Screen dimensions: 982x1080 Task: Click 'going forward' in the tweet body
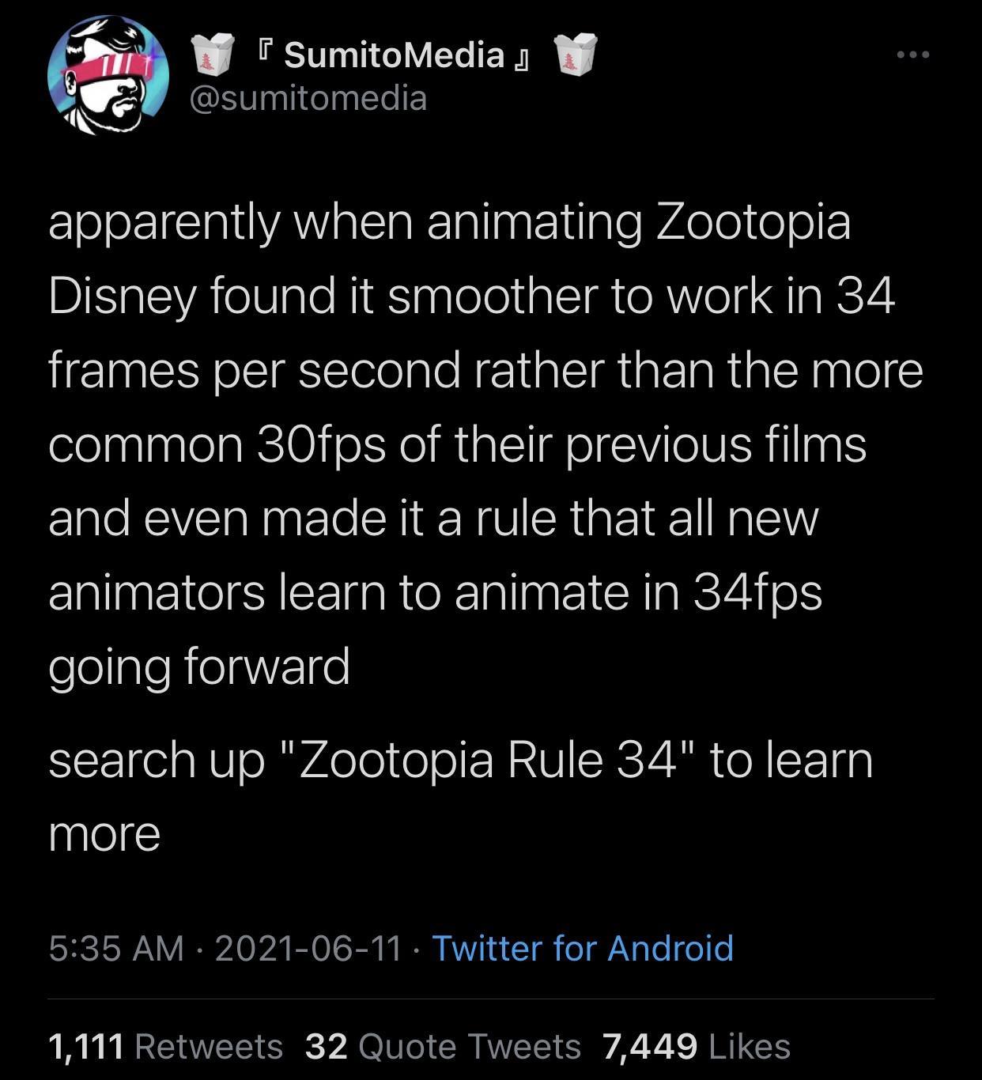pyautogui.click(x=198, y=666)
